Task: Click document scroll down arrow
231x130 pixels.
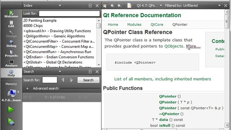Action: click(x=227, y=125)
